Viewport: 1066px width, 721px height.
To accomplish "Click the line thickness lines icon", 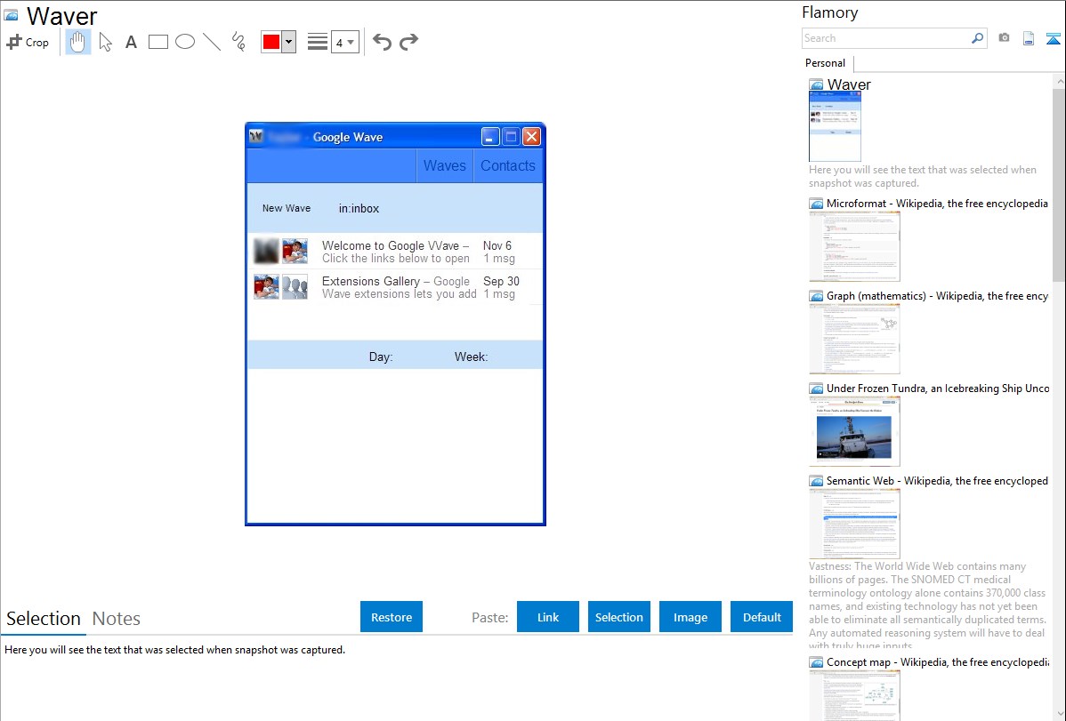I will point(318,42).
